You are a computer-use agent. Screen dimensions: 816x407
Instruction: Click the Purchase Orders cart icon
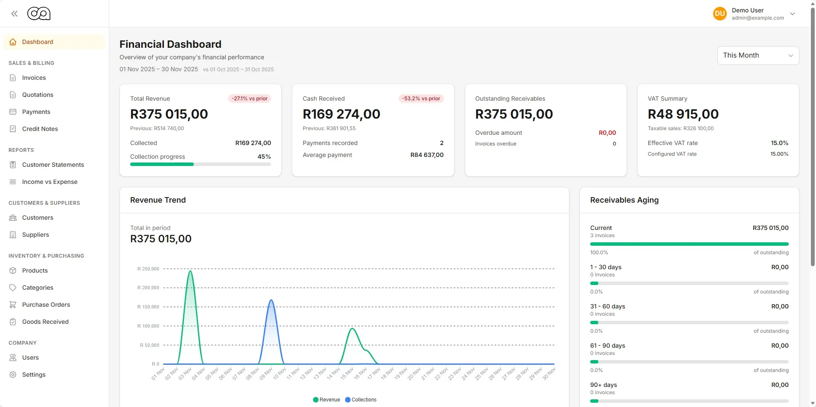13,305
